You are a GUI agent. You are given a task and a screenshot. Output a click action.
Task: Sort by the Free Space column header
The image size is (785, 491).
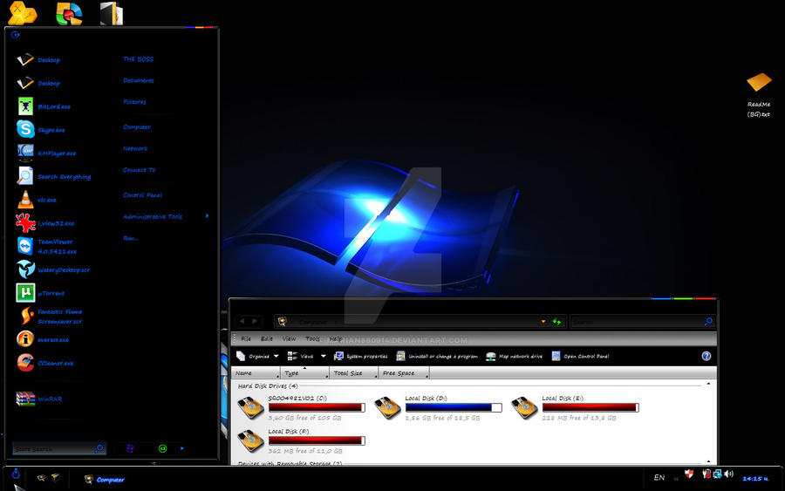click(404, 373)
